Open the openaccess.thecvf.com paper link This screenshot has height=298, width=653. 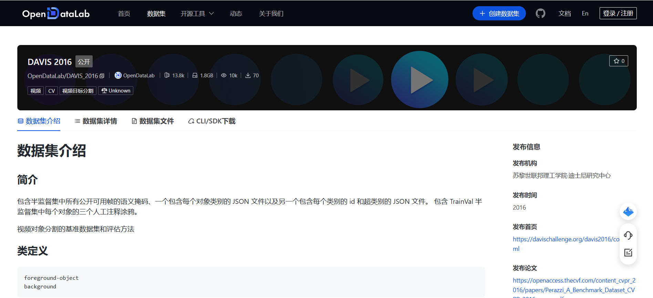click(574, 285)
